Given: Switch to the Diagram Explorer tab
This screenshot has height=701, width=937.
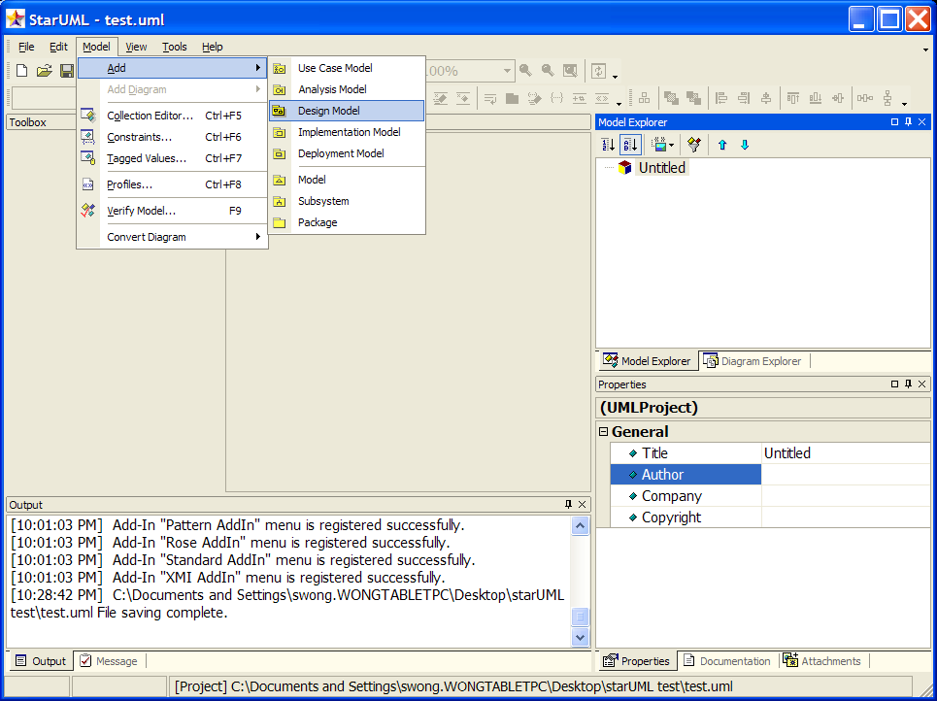Looking at the screenshot, I should [x=753, y=361].
